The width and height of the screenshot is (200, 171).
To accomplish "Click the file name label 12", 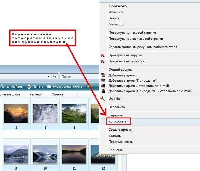I will pyautogui.click(x=103, y=168).
